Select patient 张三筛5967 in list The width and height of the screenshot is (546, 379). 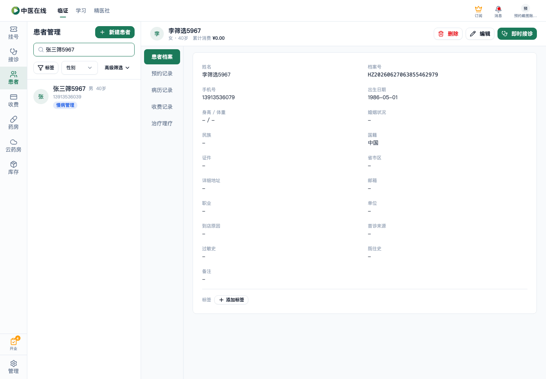pyautogui.click(x=84, y=97)
